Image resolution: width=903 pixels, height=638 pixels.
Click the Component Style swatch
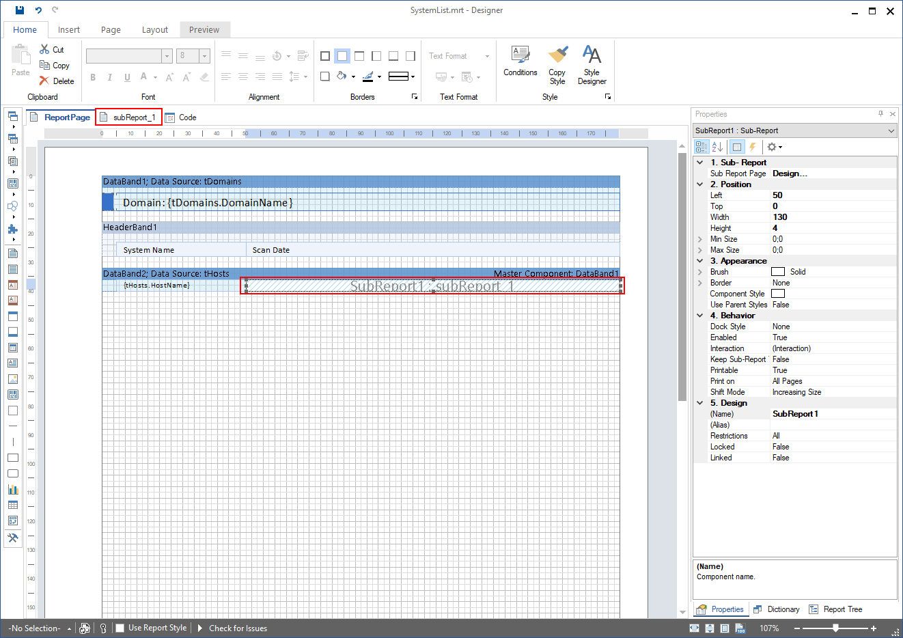[778, 294]
